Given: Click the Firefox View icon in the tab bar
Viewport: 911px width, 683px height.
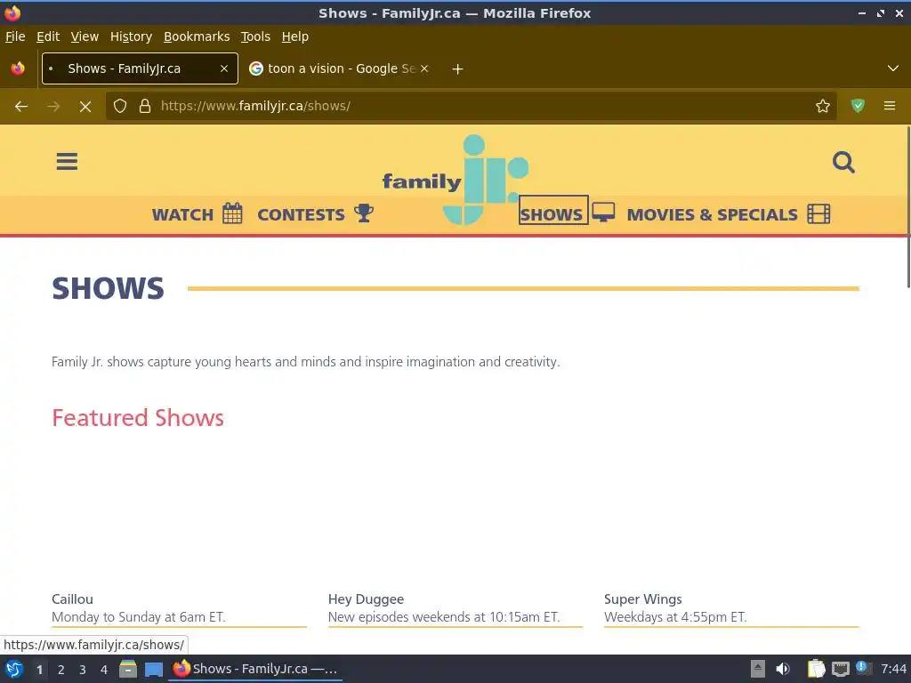Looking at the screenshot, I should click(x=18, y=68).
